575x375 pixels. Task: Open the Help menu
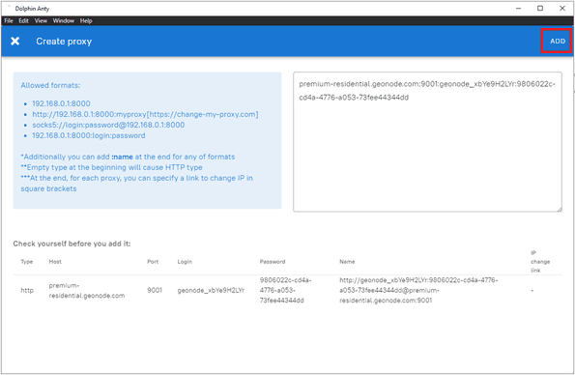pyautogui.click(x=86, y=21)
